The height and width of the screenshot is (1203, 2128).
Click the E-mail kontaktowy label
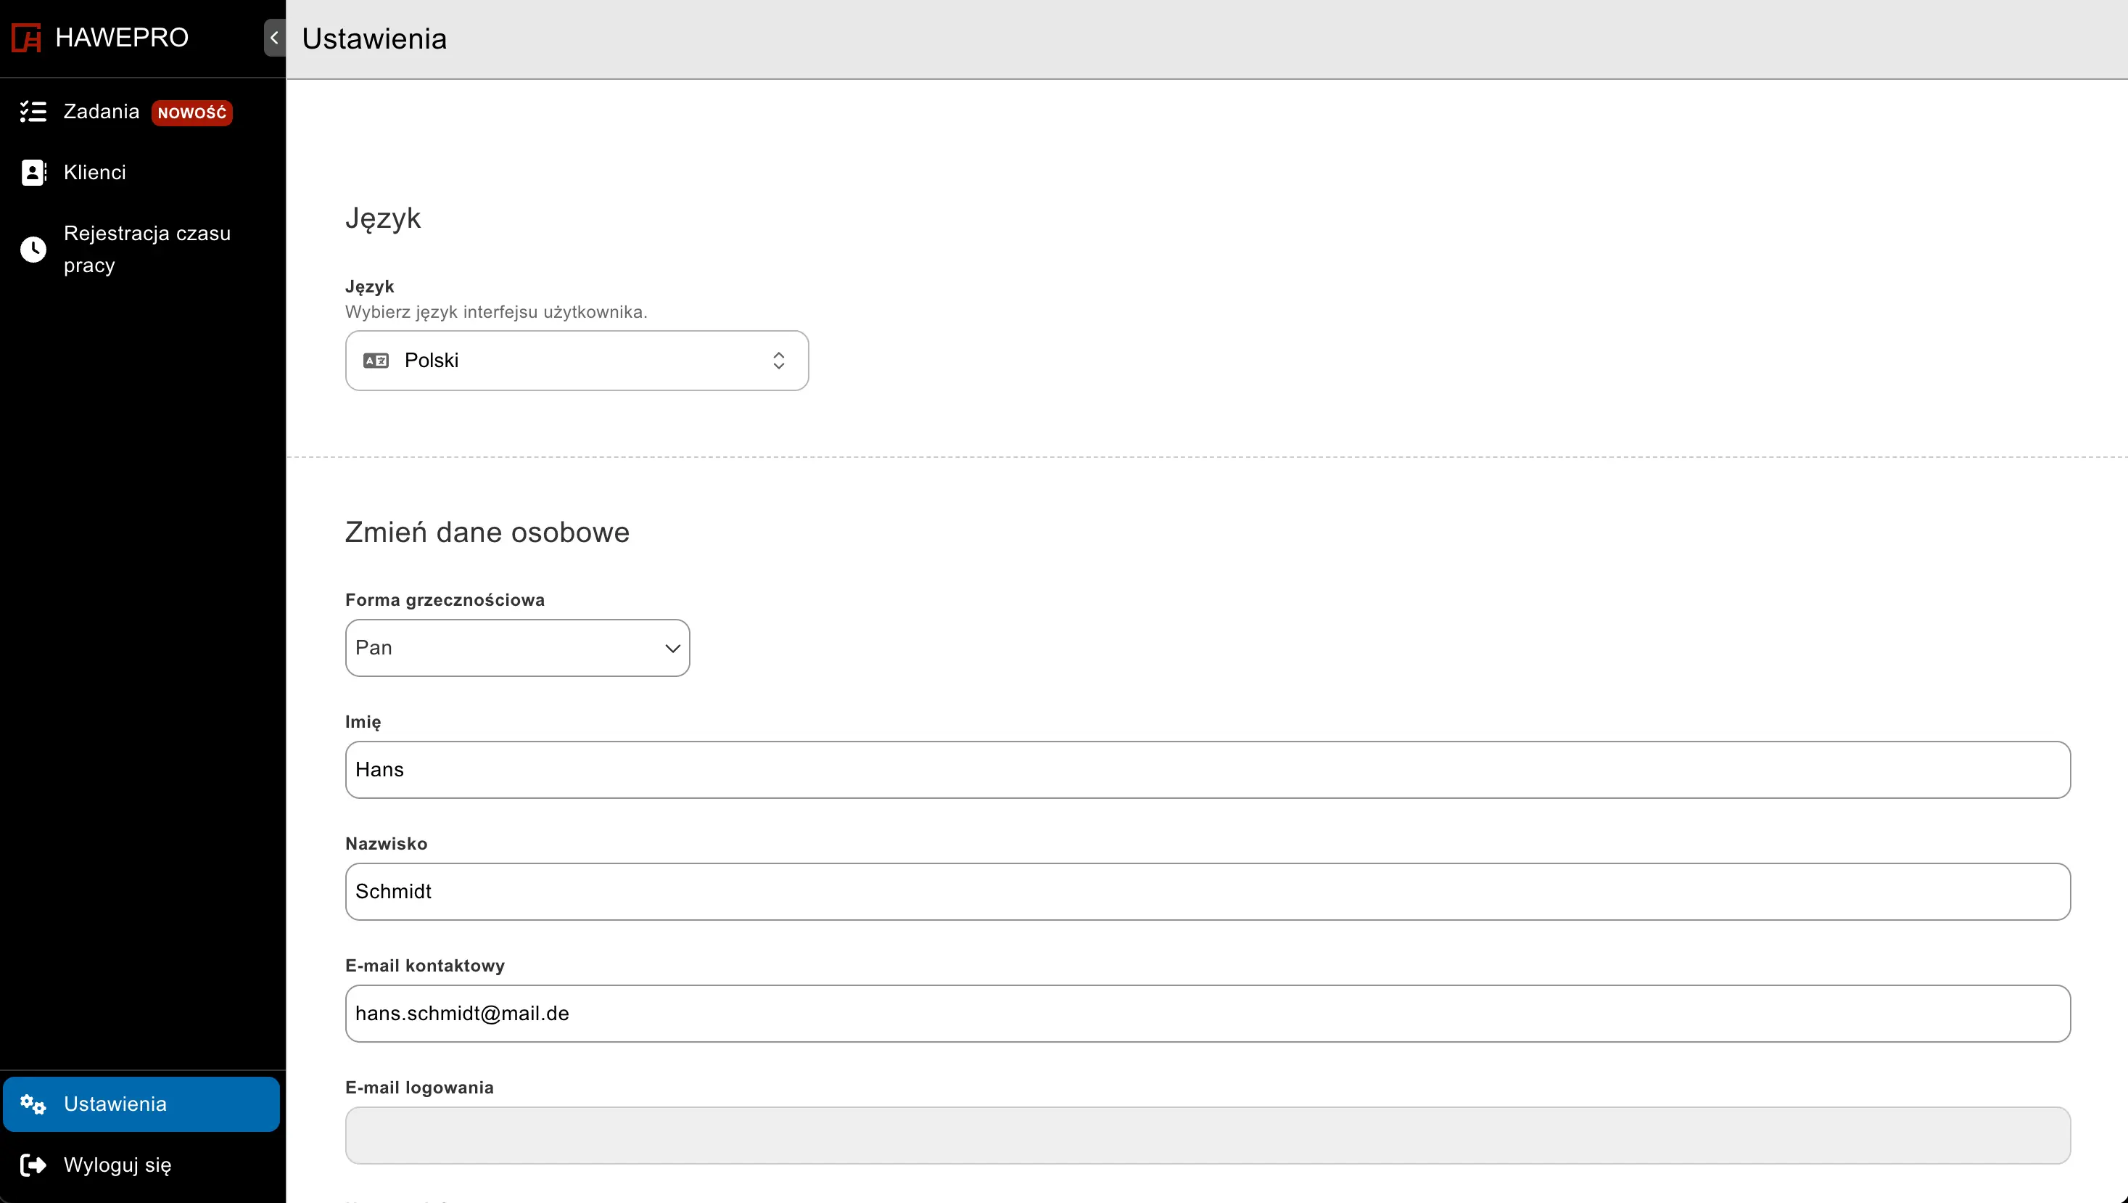[x=424, y=966]
